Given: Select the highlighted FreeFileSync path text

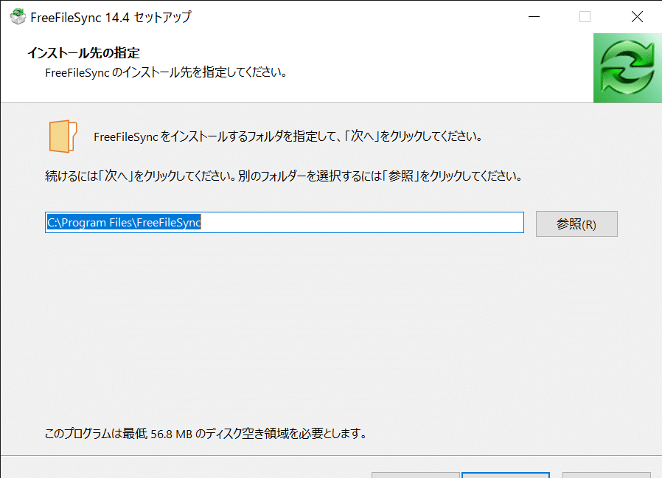Looking at the screenshot, I should pyautogui.click(x=124, y=222).
